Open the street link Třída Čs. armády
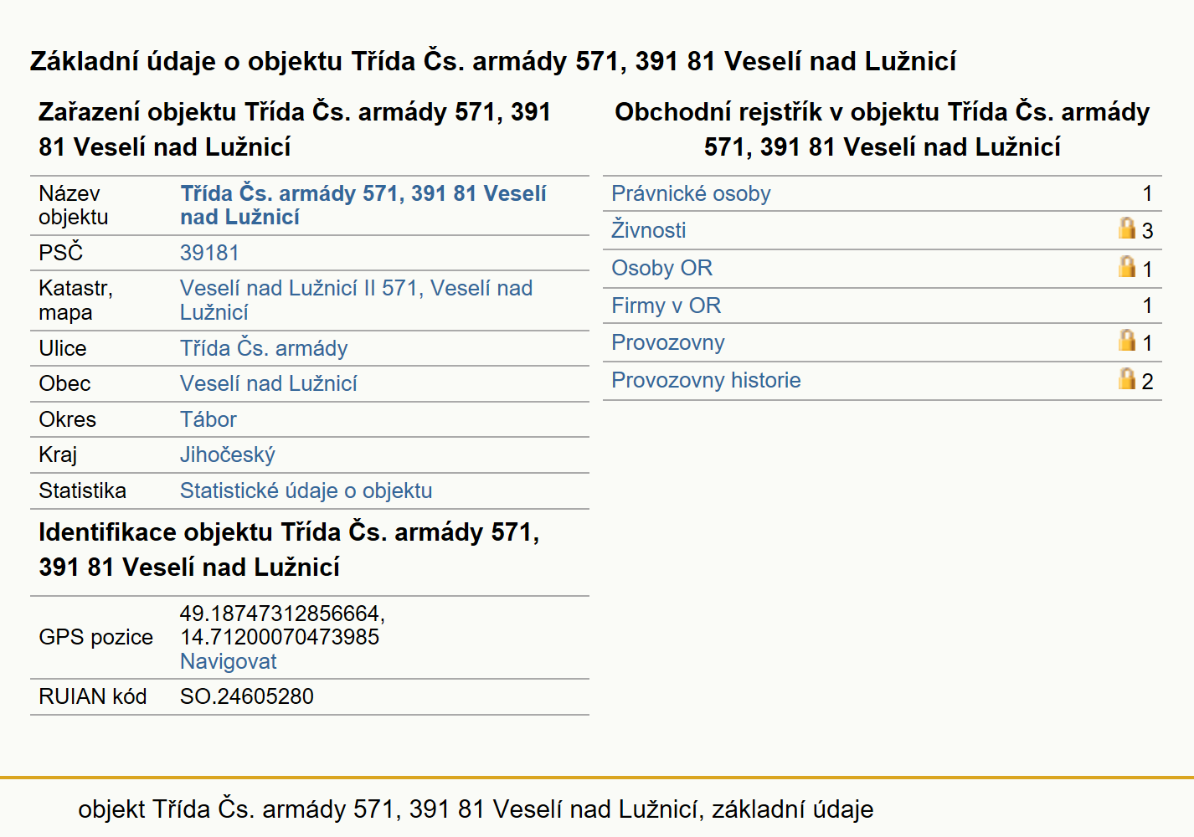This screenshot has height=837, width=1194. point(264,348)
